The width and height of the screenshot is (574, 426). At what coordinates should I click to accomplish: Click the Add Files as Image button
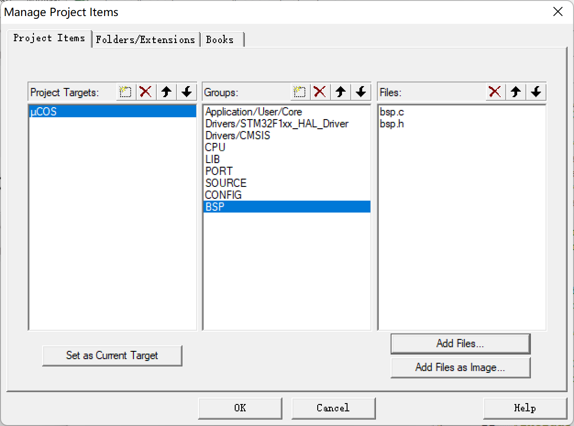460,367
